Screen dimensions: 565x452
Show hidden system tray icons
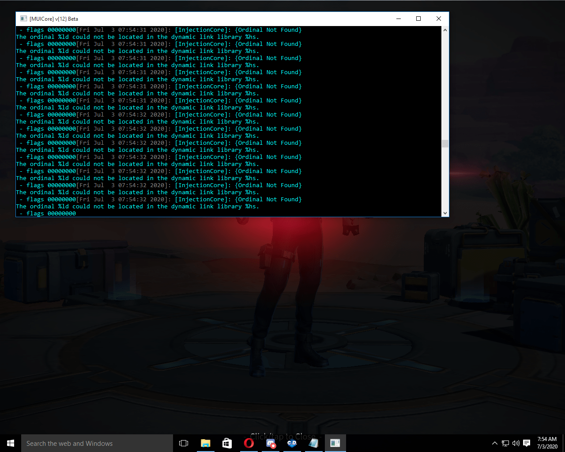(495, 443)
